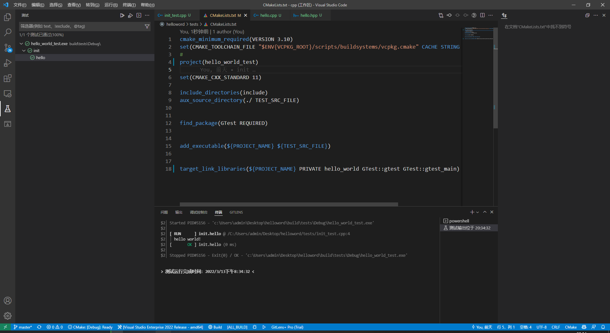Debug all tests in Testing panel
Image resolution: width=610 pixels, height=333 pixels.
click(130, 15)
